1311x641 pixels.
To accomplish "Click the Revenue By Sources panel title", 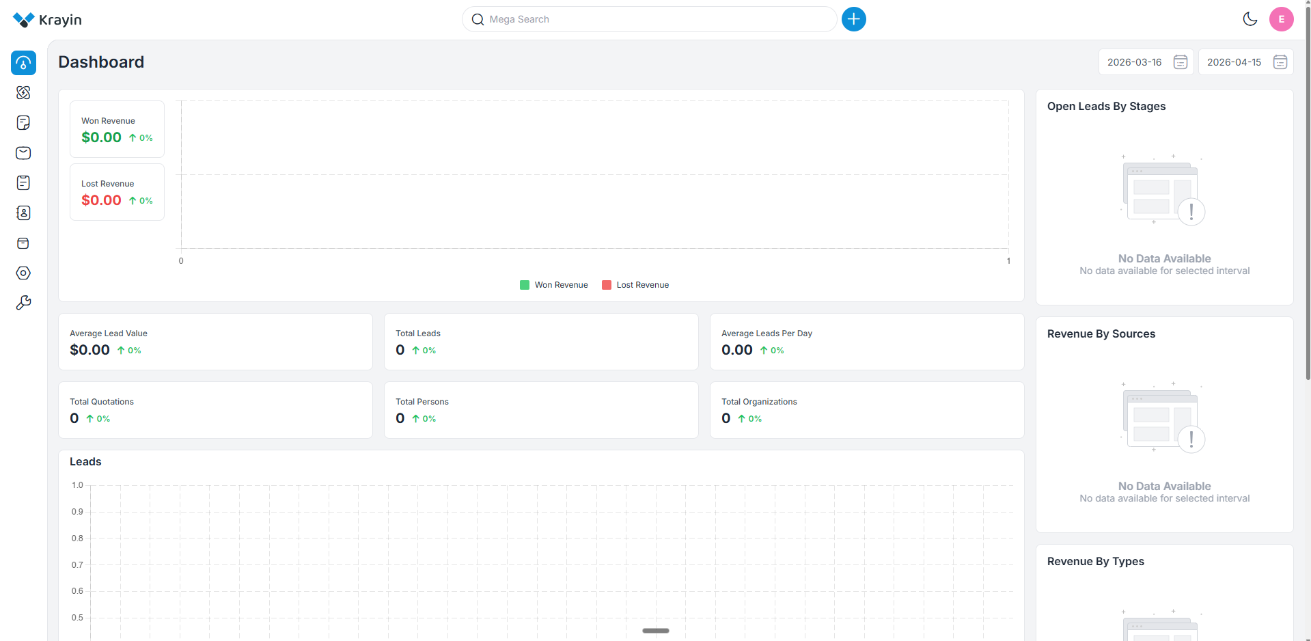I will pos(1100,333).
